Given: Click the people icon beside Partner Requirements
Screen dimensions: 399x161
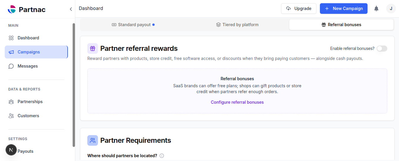Looking at the screenshot, I should (x=93, y=140).
